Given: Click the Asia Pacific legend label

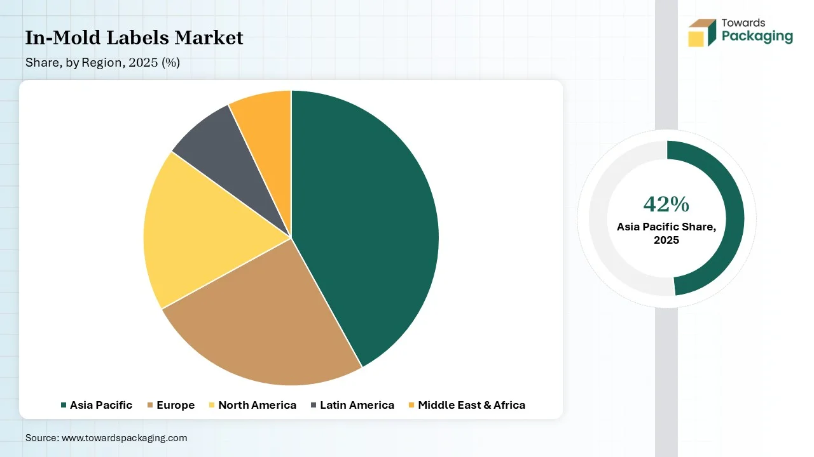Looking at the screenshot, I should (101, 405).
